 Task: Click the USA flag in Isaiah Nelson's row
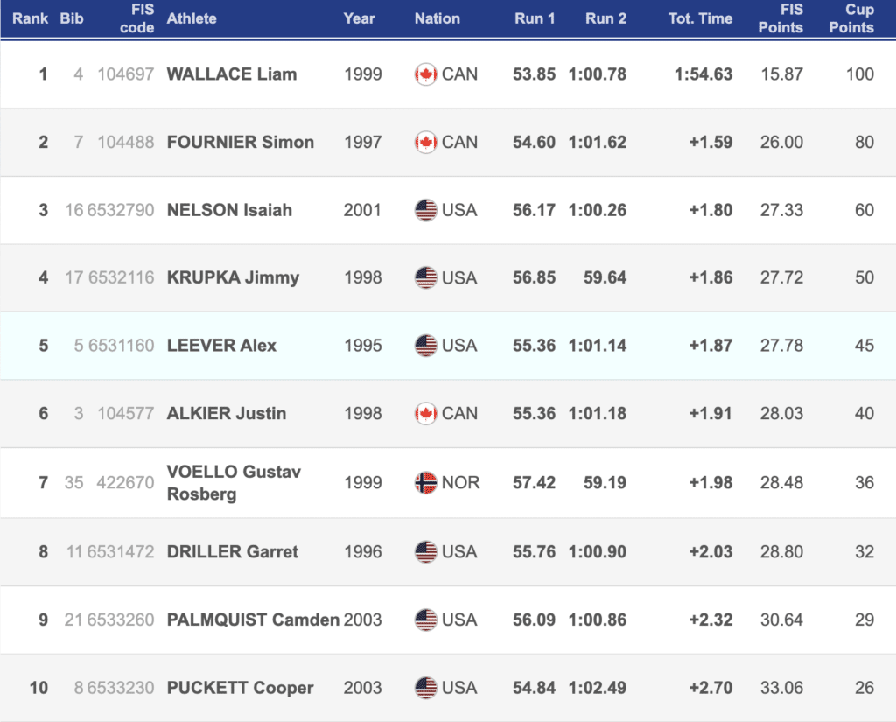(425, 210)
